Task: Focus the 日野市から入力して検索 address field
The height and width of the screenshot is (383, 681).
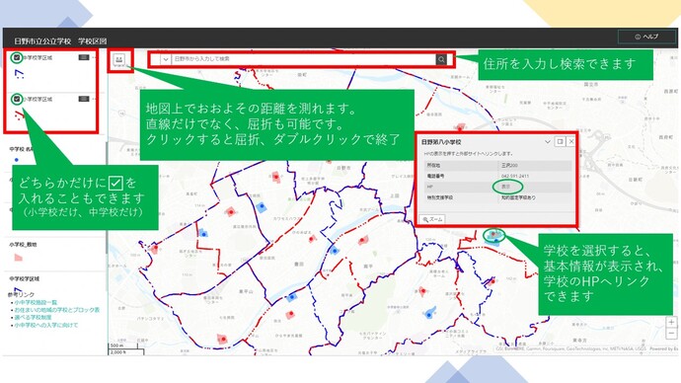Action: click(x=303, y=59)
